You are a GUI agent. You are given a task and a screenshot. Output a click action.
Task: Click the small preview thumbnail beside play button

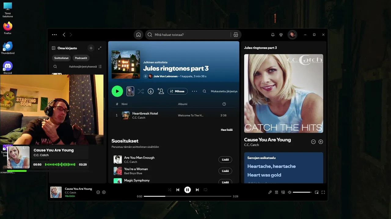[130, 91]
